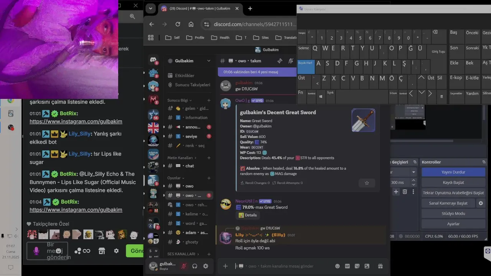Add transition with plus in OBS
The image size is (491, 276).
[x=396, y=192]
